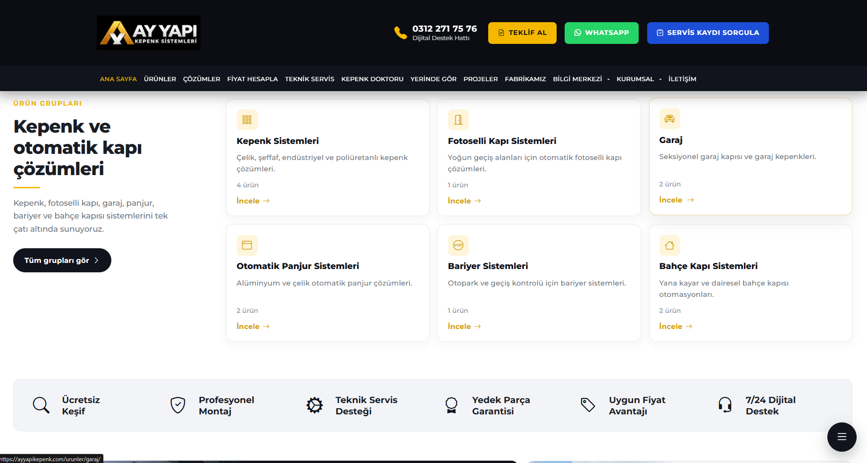Screen dimensions: 867x463
Task: Click the Kepenk Sistemleri grid icon
Action: pos(247,120)
